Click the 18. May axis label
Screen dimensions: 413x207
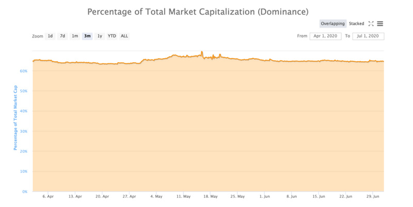point(211,197)
